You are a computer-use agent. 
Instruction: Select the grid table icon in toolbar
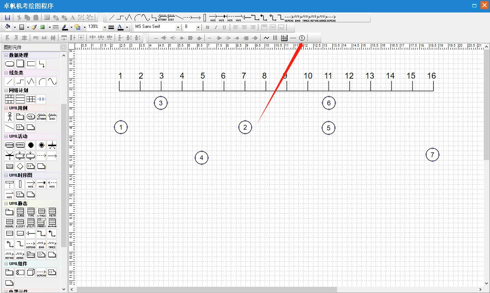(284, 38)
